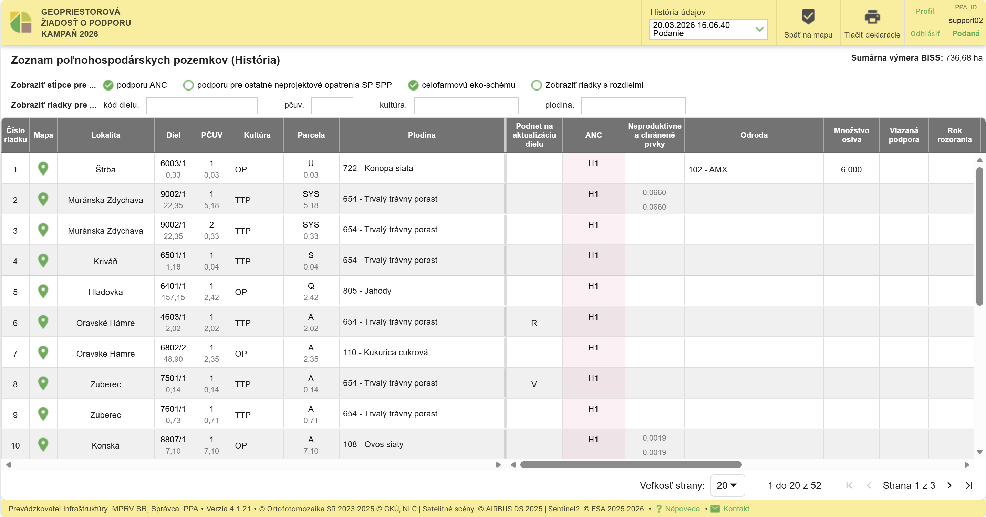
Task: Click the Kontakt envelope icon
Action: pyautogui.click(x=715, y=509)
